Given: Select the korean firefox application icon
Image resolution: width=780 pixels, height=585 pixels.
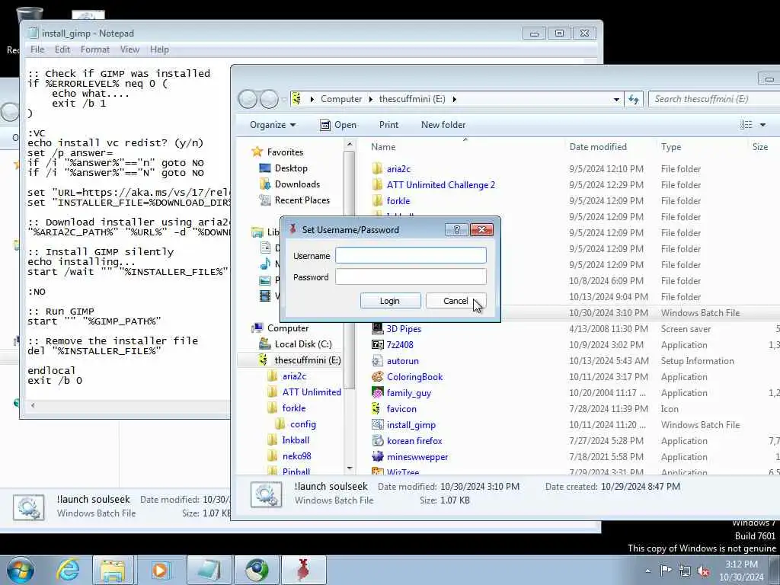Looking at the screenshot, I should [x=377, y=441].
